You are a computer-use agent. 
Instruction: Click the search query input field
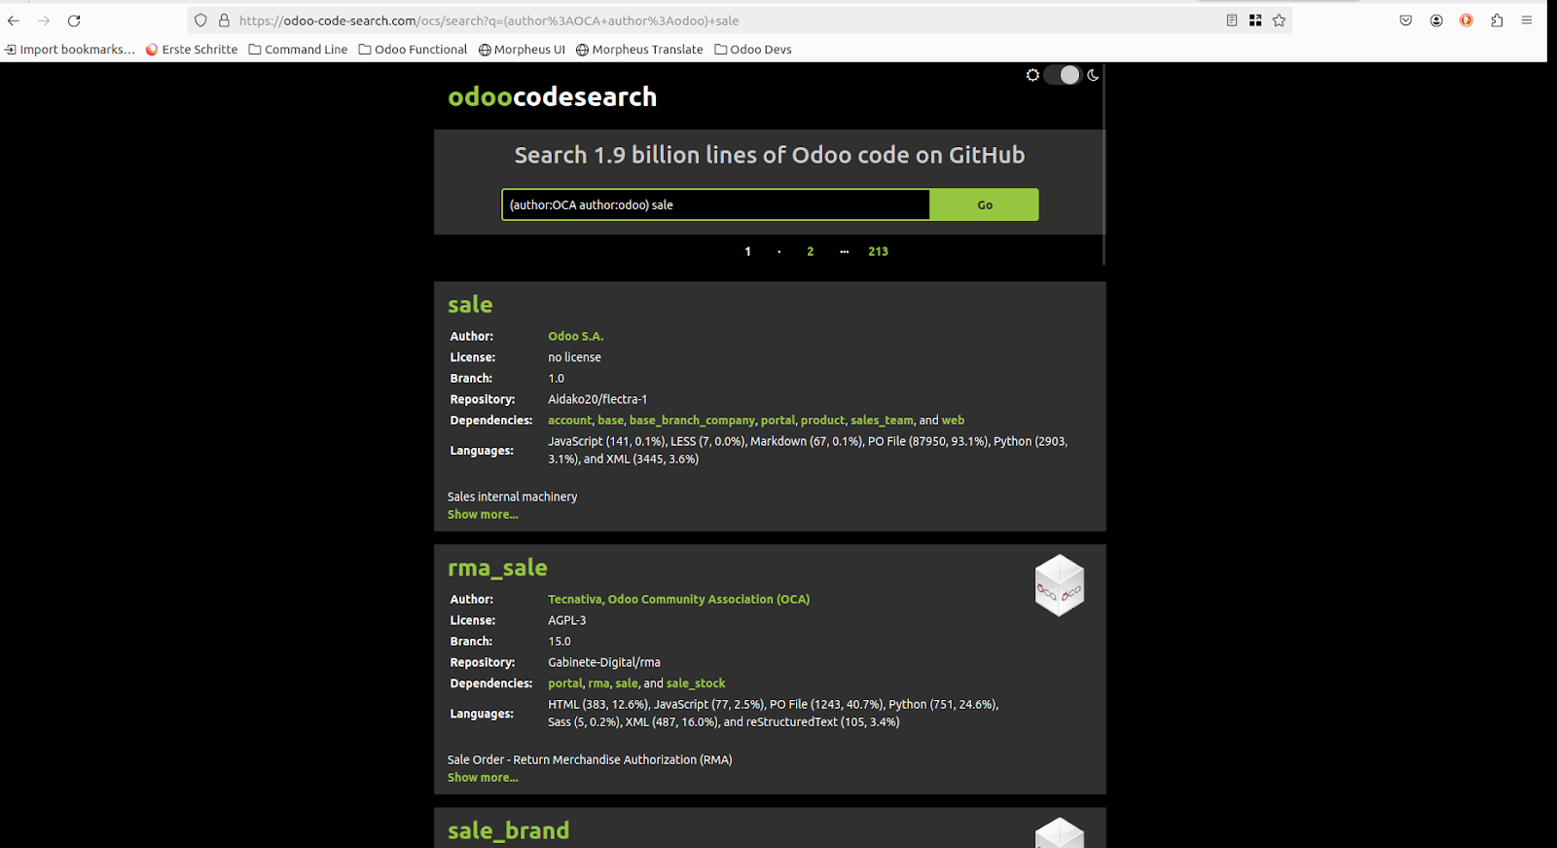[x=715, y=204]
